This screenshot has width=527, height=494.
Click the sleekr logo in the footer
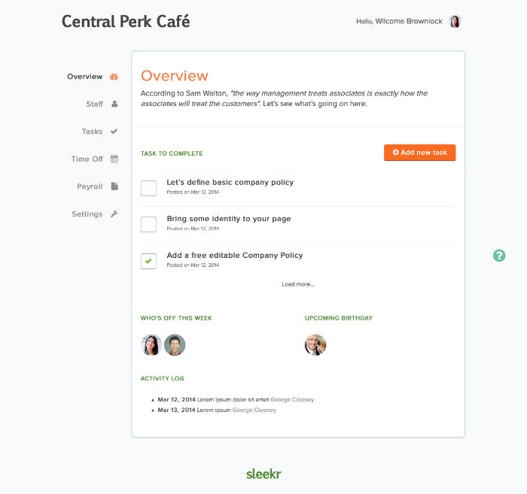coord(263,474)
